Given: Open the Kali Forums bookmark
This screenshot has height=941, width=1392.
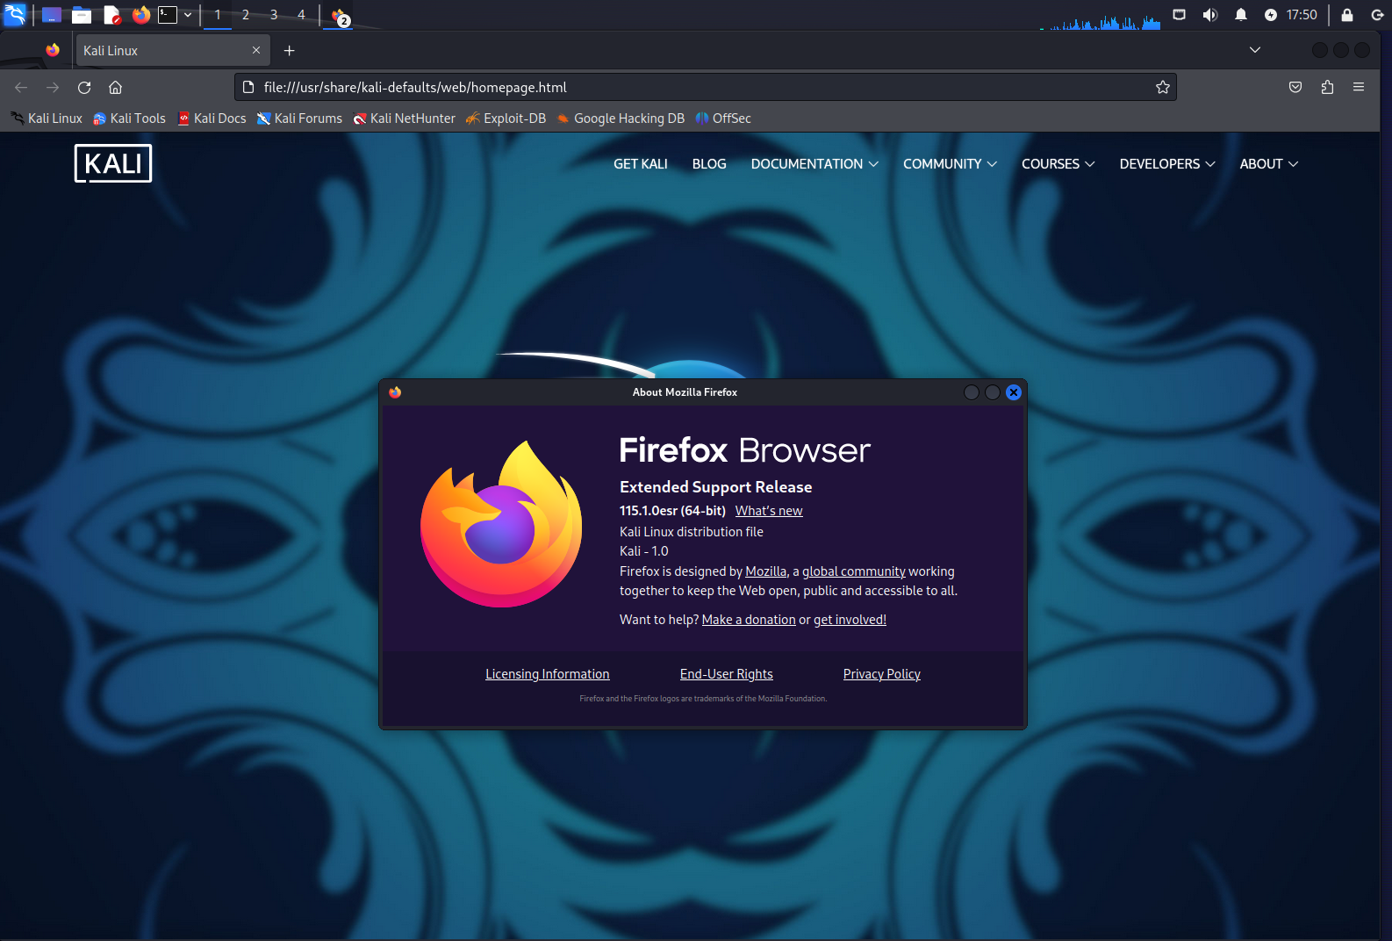Looking at the screenshot, I should click(x=299, y=119).
